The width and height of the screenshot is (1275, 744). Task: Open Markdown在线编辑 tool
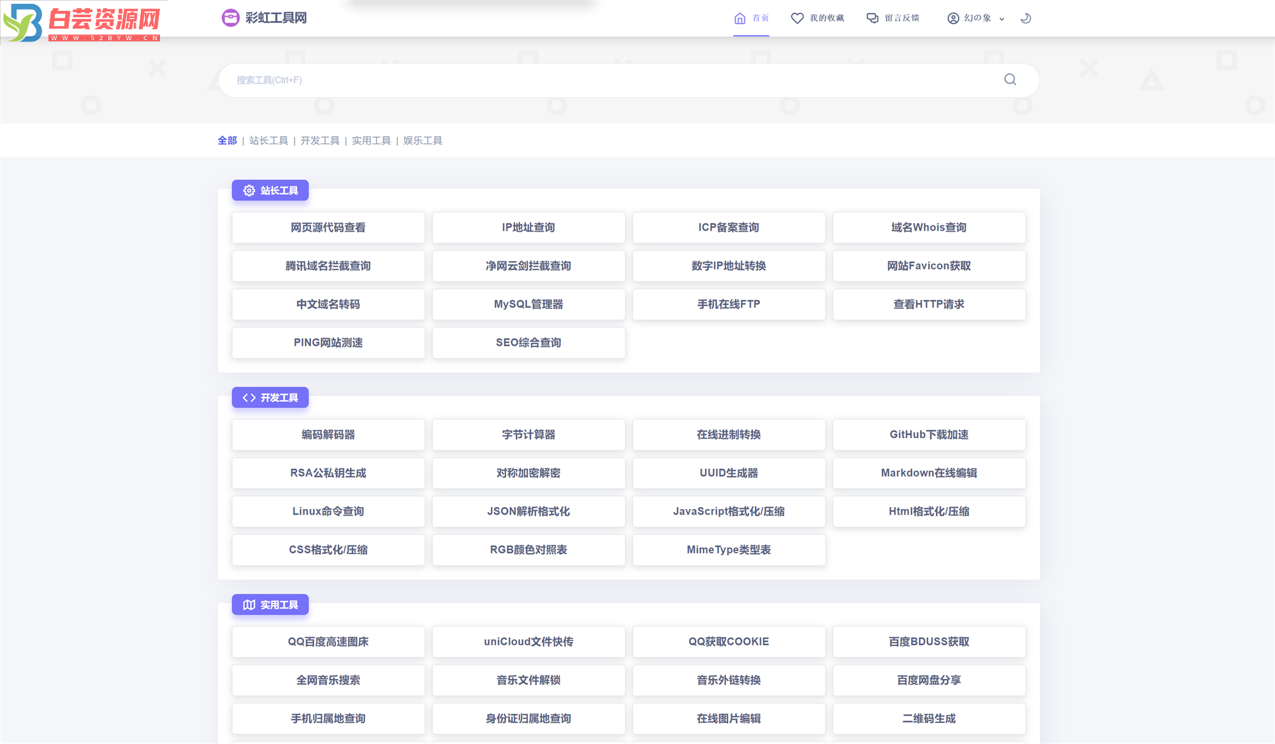pos(929,473)
